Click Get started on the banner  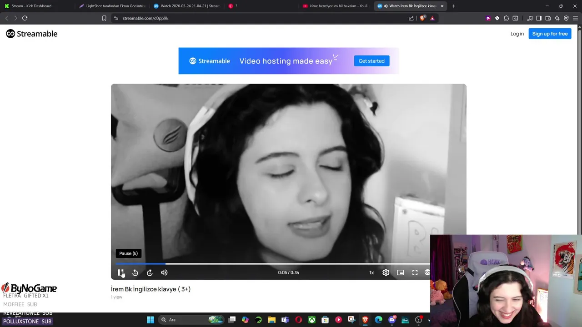coord(371,61)
